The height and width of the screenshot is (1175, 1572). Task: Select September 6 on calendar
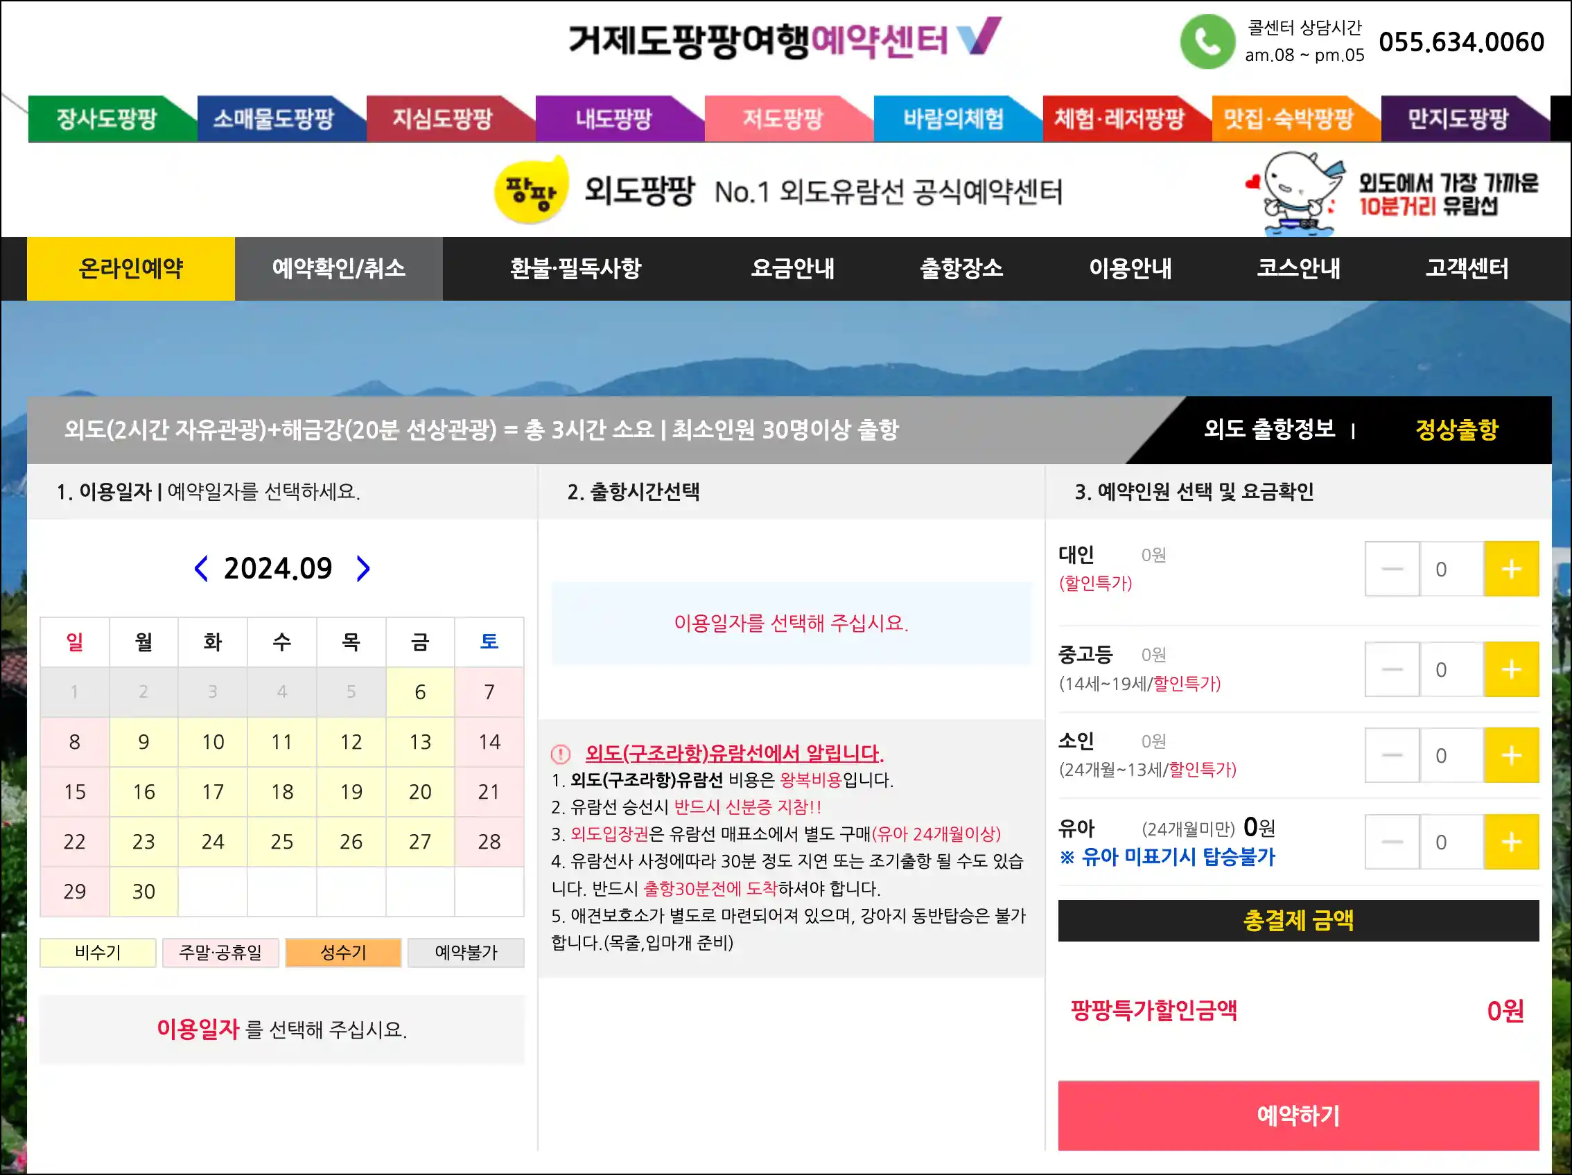tap(420, 692)
